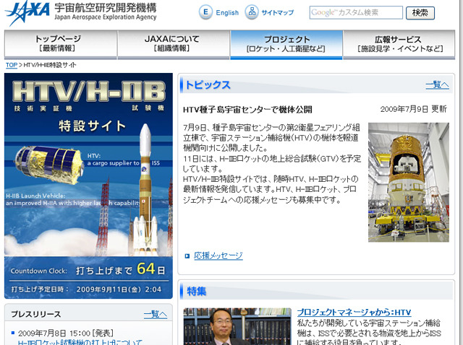
Task: Click the HTV spacecraft photo thumbnail
Action: click(x=408, y=183)
